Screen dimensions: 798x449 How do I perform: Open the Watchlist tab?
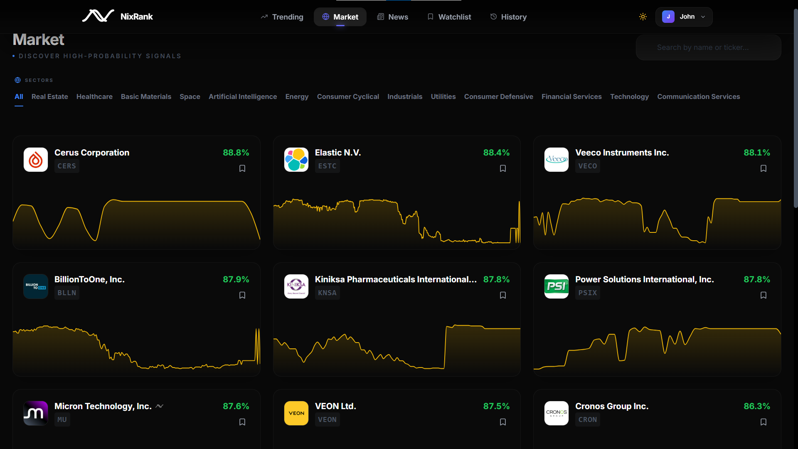449,17
